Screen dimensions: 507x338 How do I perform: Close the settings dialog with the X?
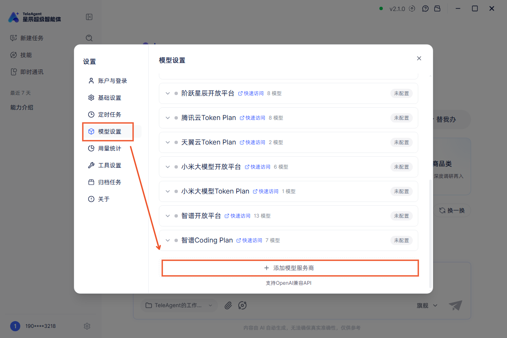pos(419,58)
